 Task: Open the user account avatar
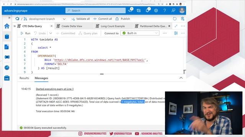(182, 10)
